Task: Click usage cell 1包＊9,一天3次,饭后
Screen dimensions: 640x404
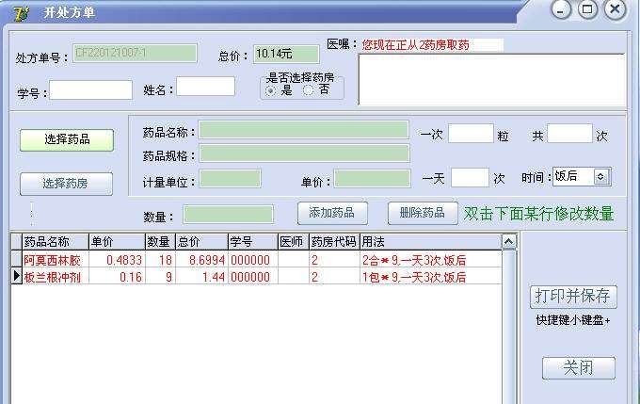Action: (x=430, y=277)
